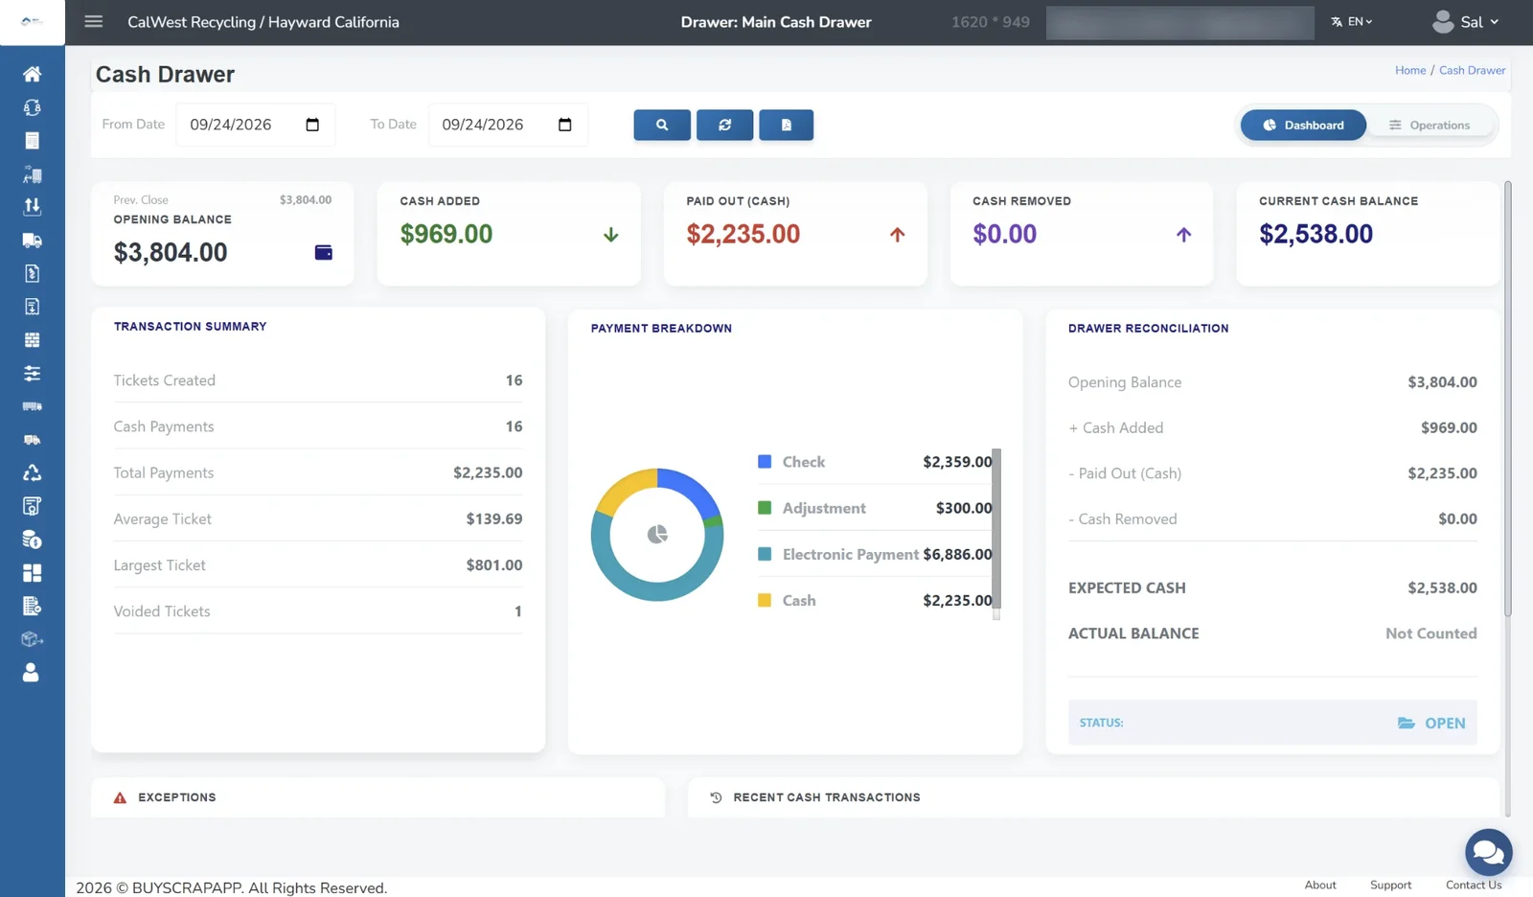Open the download receipt sidebar icon

[x=32, y=307]
